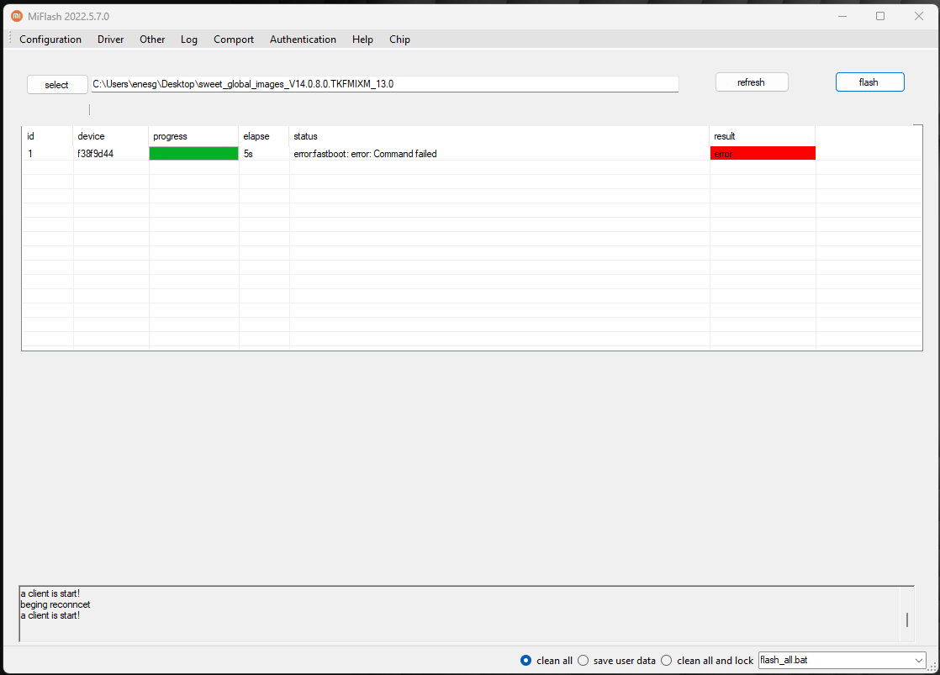Click the fastboot Command failed status text
940x675 pixels.
point(365,154)
